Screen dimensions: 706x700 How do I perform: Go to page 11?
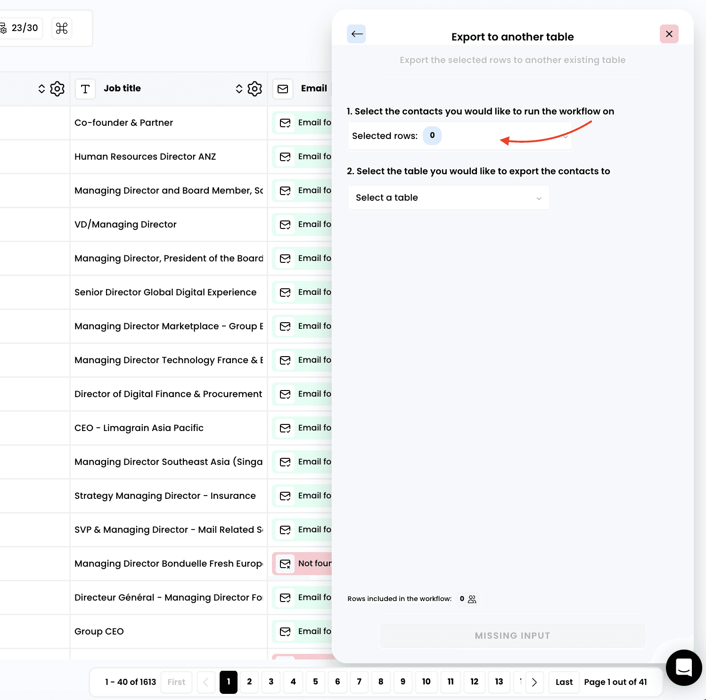pyautogui.click(x=451, y=682)
